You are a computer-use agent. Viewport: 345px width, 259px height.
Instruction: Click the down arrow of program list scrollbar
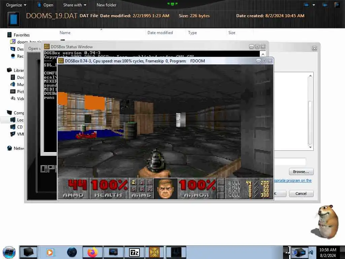310,147
